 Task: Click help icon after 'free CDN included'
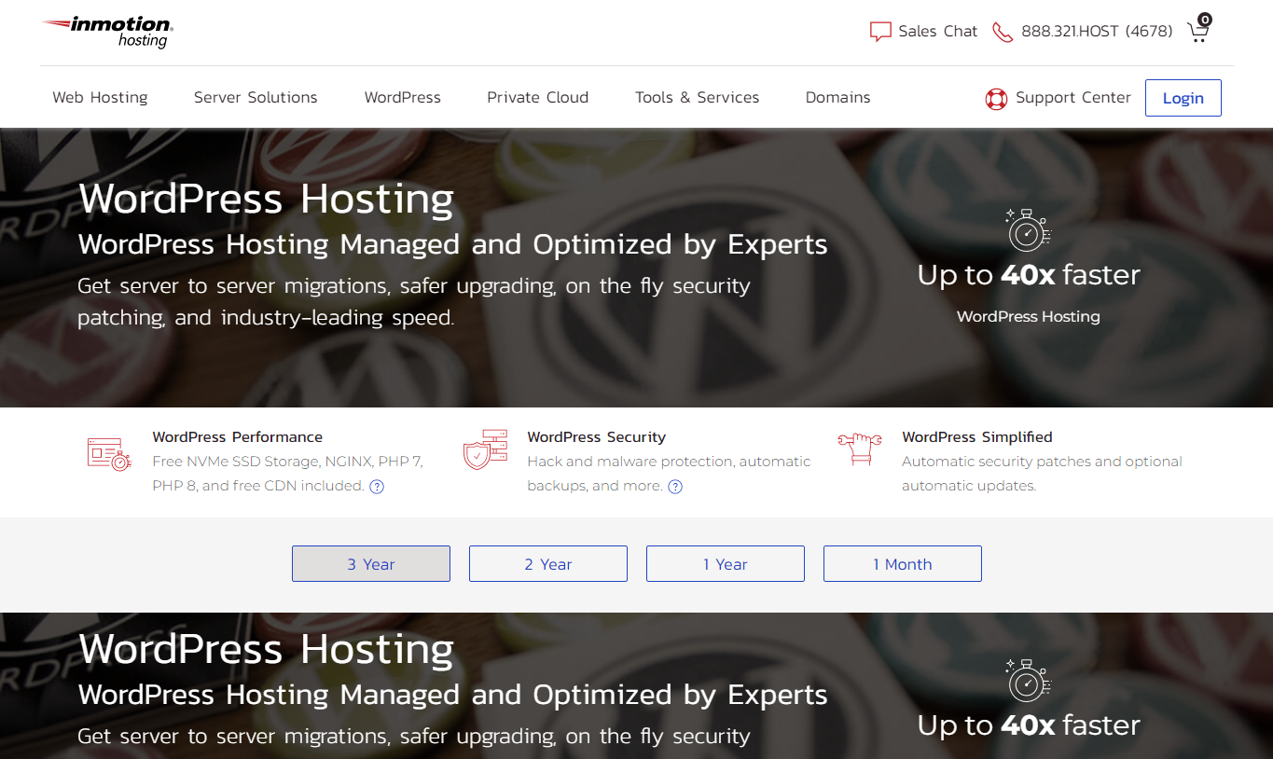click(377, 487)
